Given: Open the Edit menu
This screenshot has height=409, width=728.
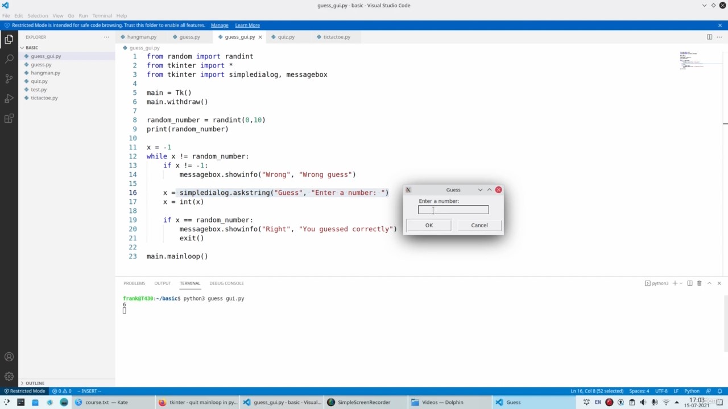Looking at the screenshot, I should [19, 15].
